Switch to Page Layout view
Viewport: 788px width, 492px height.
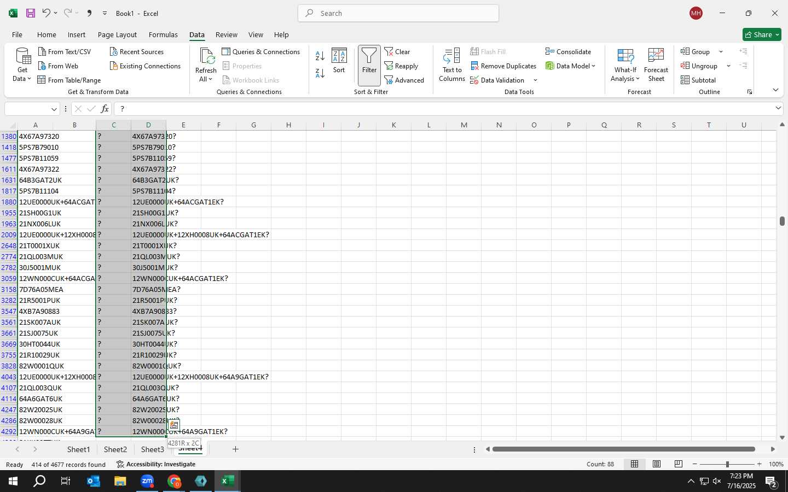(x=657, y=464)
